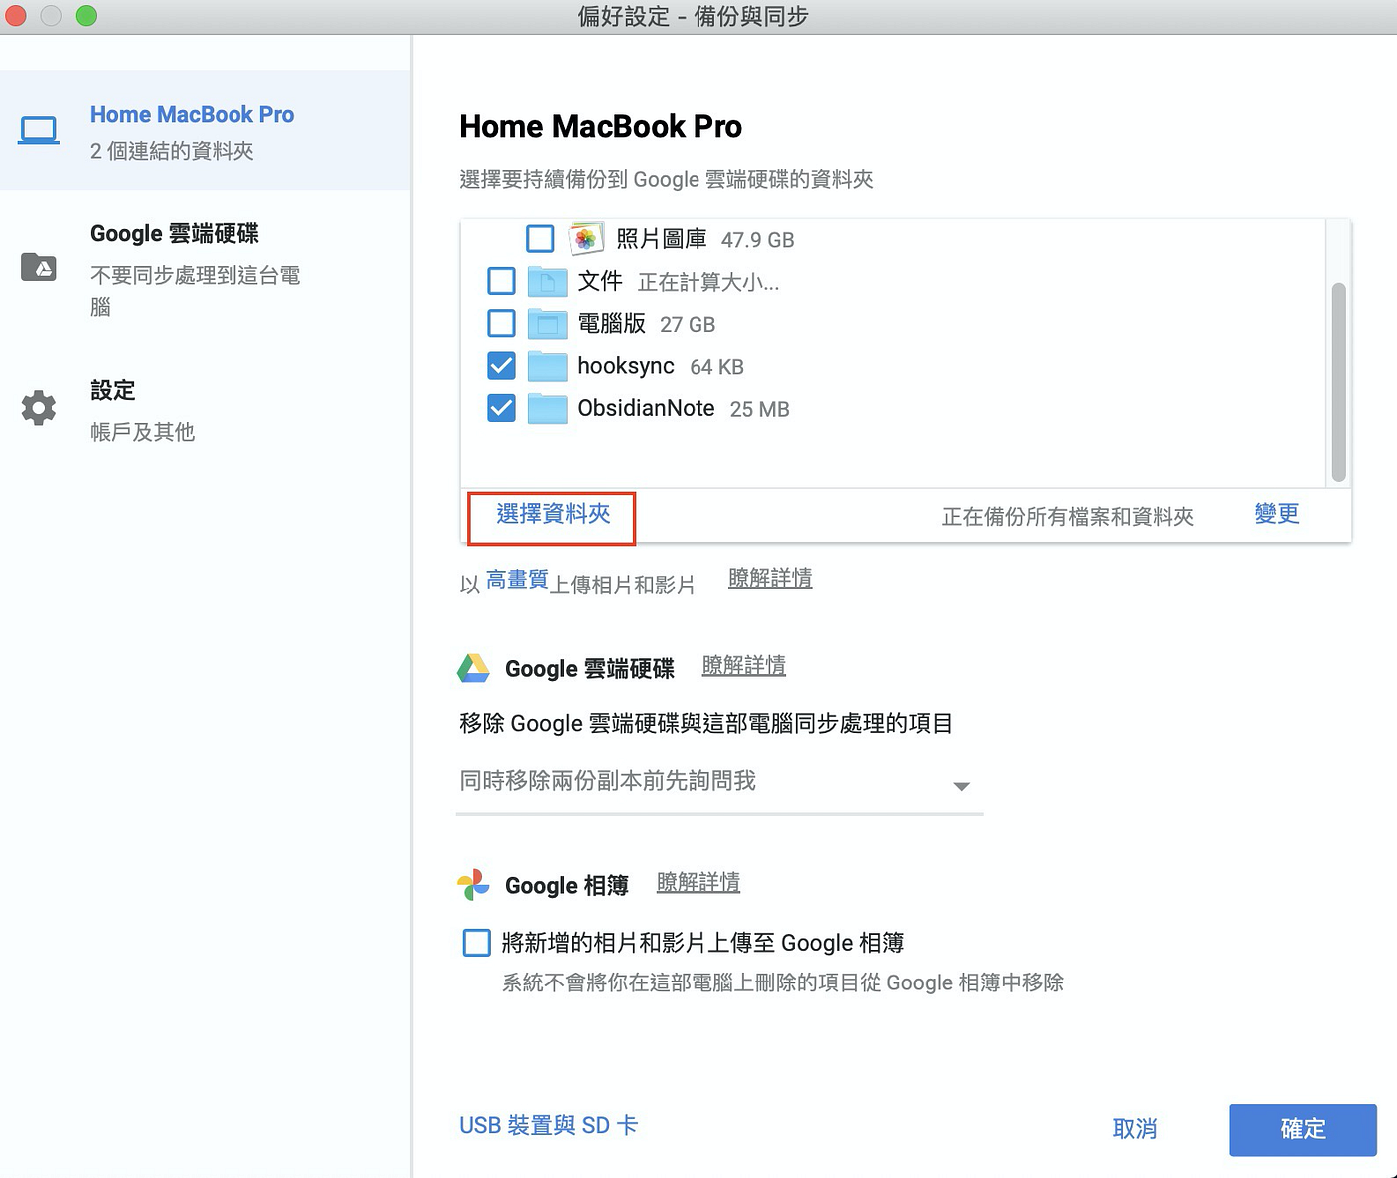Click the green maximize window button
The height and width of the screenshot is (1178, 1397).
tap(87, 16)
